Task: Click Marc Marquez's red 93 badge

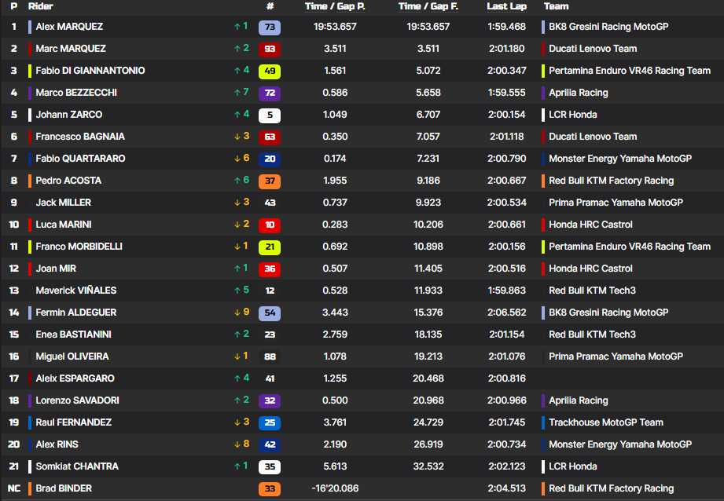Action: (x=270, y=49)
